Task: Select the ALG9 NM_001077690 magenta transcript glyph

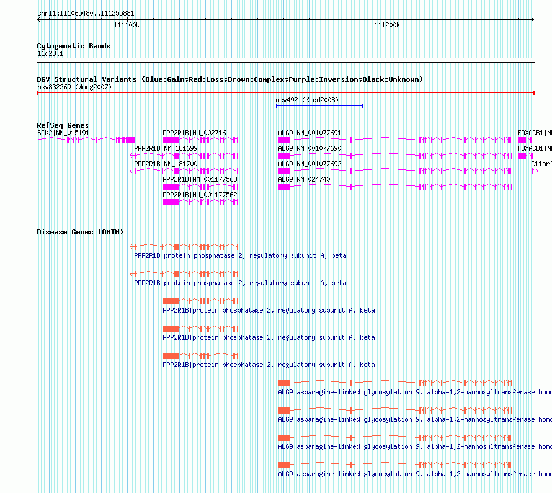Action: pos(395,156)
